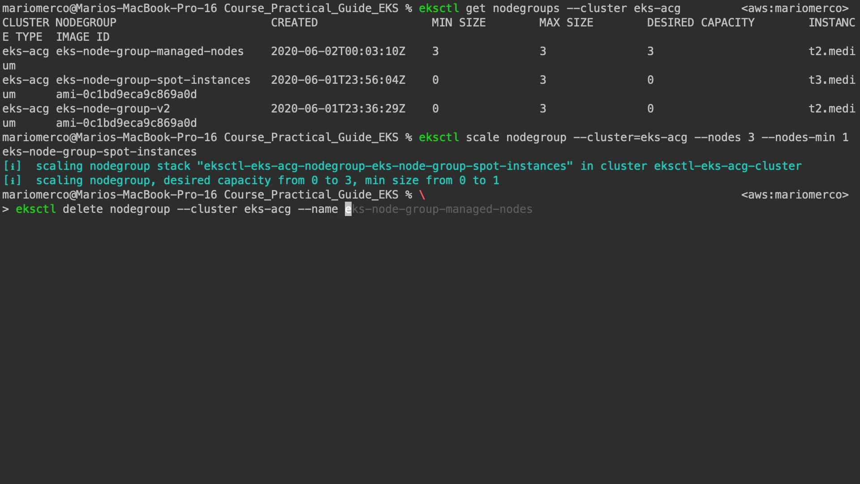Screen dimensions: 860x484
Task: Click the t3.medi instance type text
Action: (832, 80)
